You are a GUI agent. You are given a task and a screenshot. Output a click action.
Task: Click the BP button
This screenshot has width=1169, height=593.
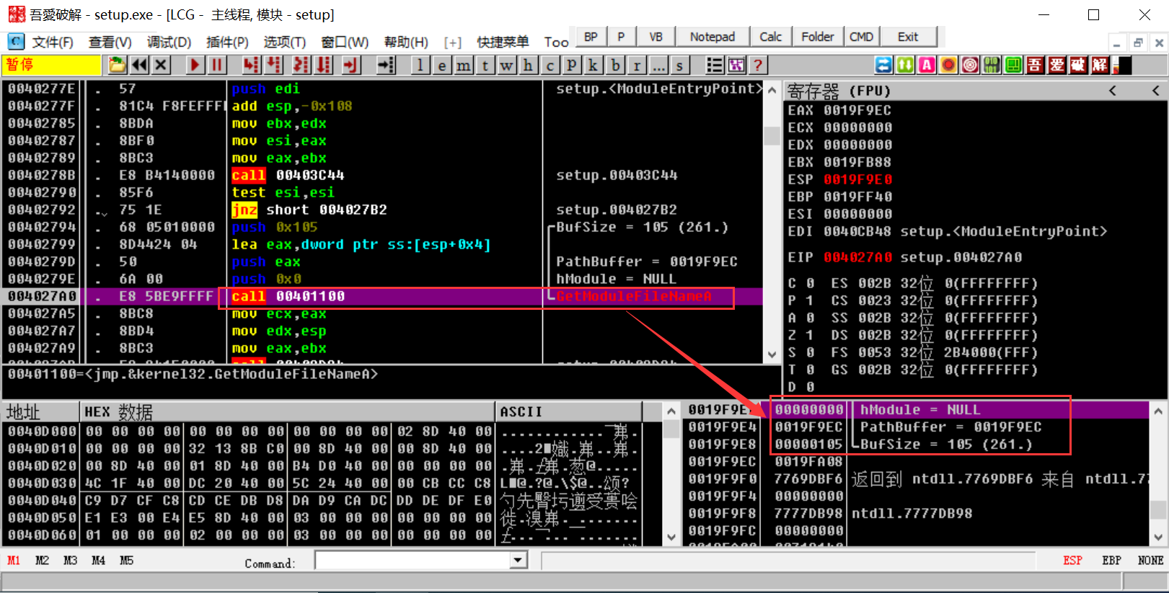tap(591, 37)
